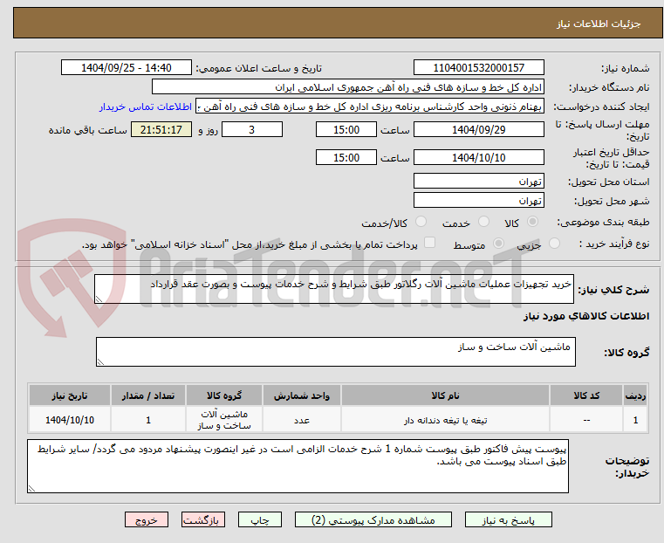This screenshot has width=664, height=543.
Task: Open اطلاعات تماس خریدار link
Action: point(145,107)
